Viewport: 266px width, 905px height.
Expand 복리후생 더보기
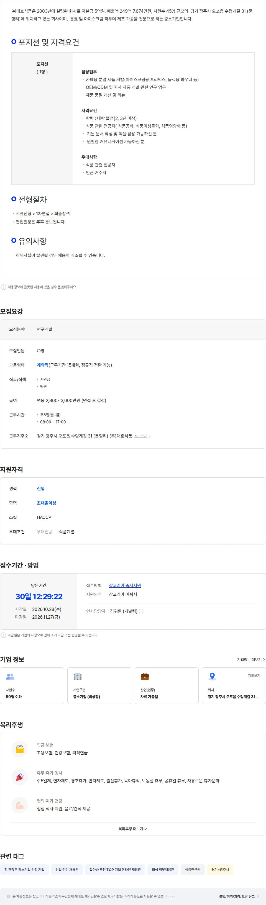click(133, 829)
